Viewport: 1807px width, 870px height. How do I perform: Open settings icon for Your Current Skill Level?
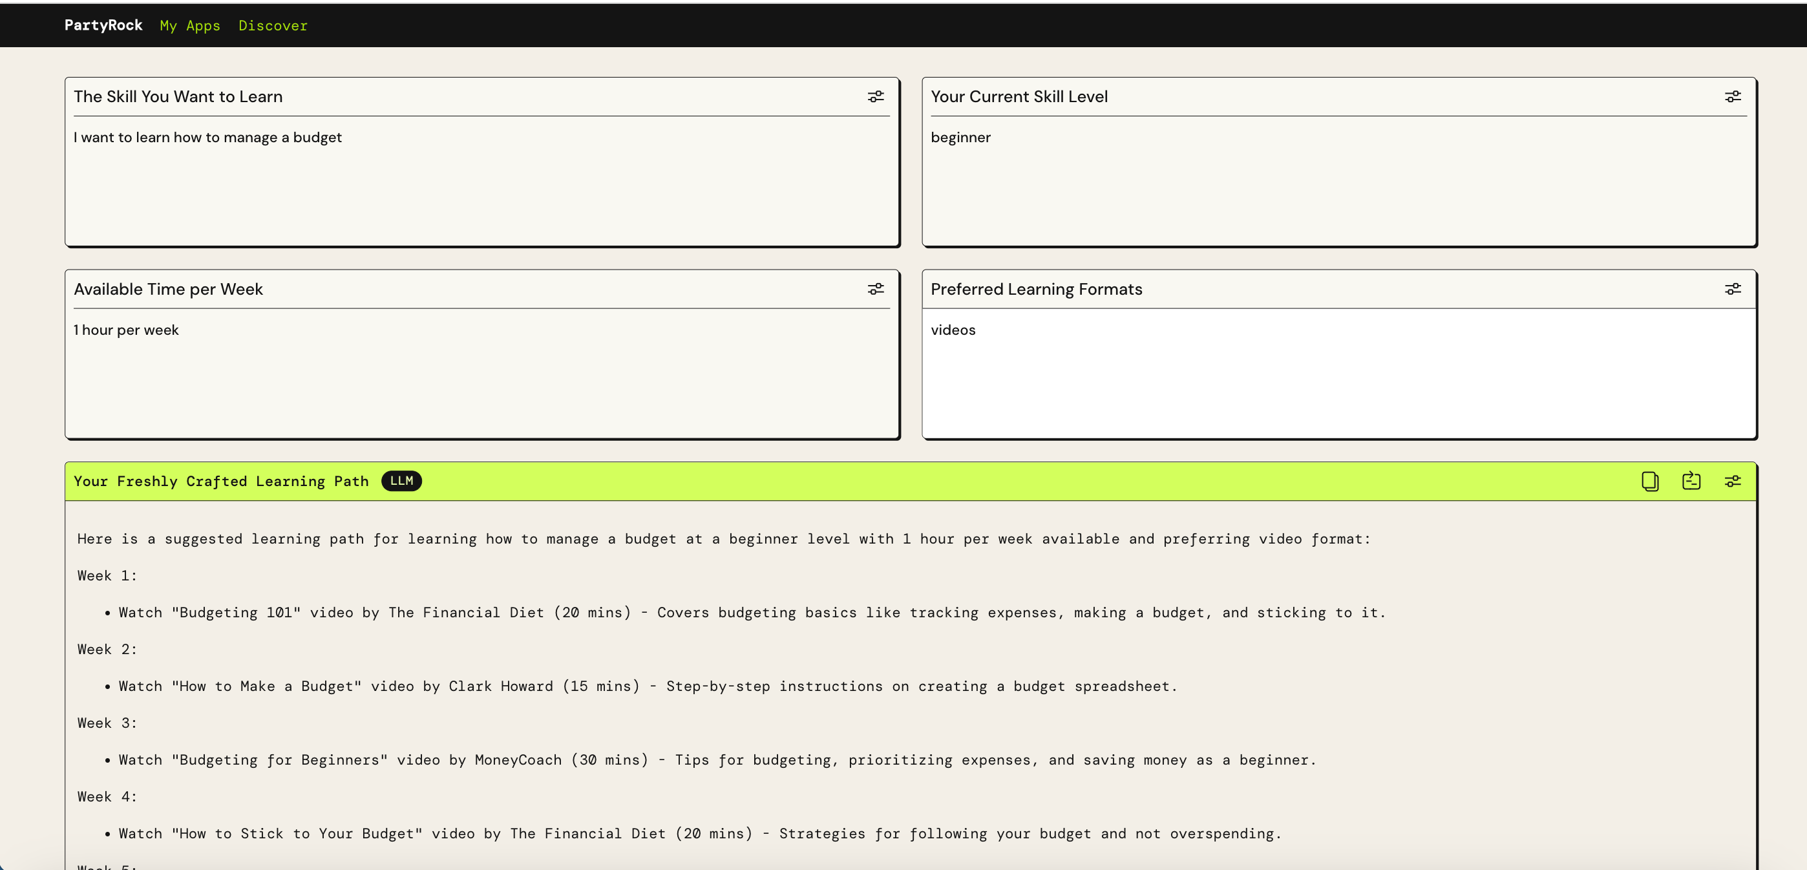(1733, 96)
